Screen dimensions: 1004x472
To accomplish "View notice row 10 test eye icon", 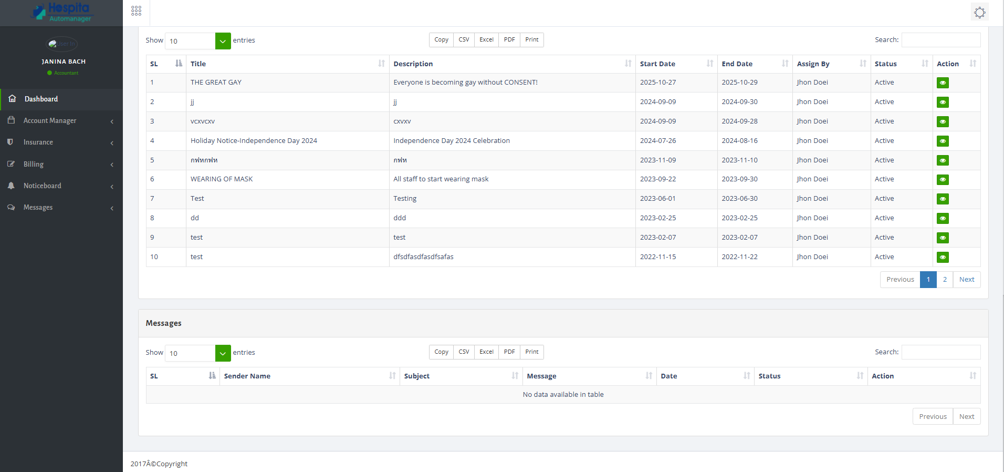I will 943,257.
